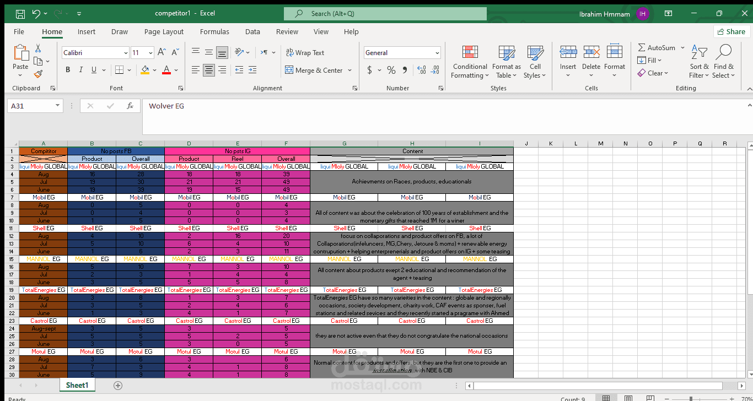
Task: Toggle underline formatting
Action: click(x=94, y=70)
